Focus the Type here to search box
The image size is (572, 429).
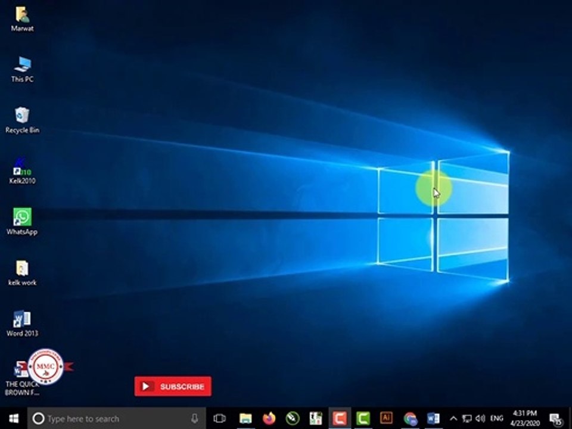point(117,418)
